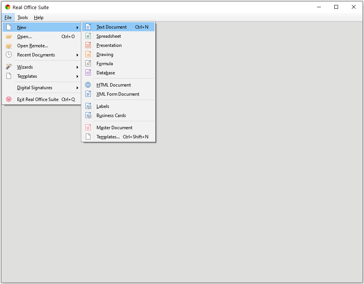The height and width of the screenshot is (284, 364).
Task: Click the green Spreadsheet icon
Action: (88, 36)
